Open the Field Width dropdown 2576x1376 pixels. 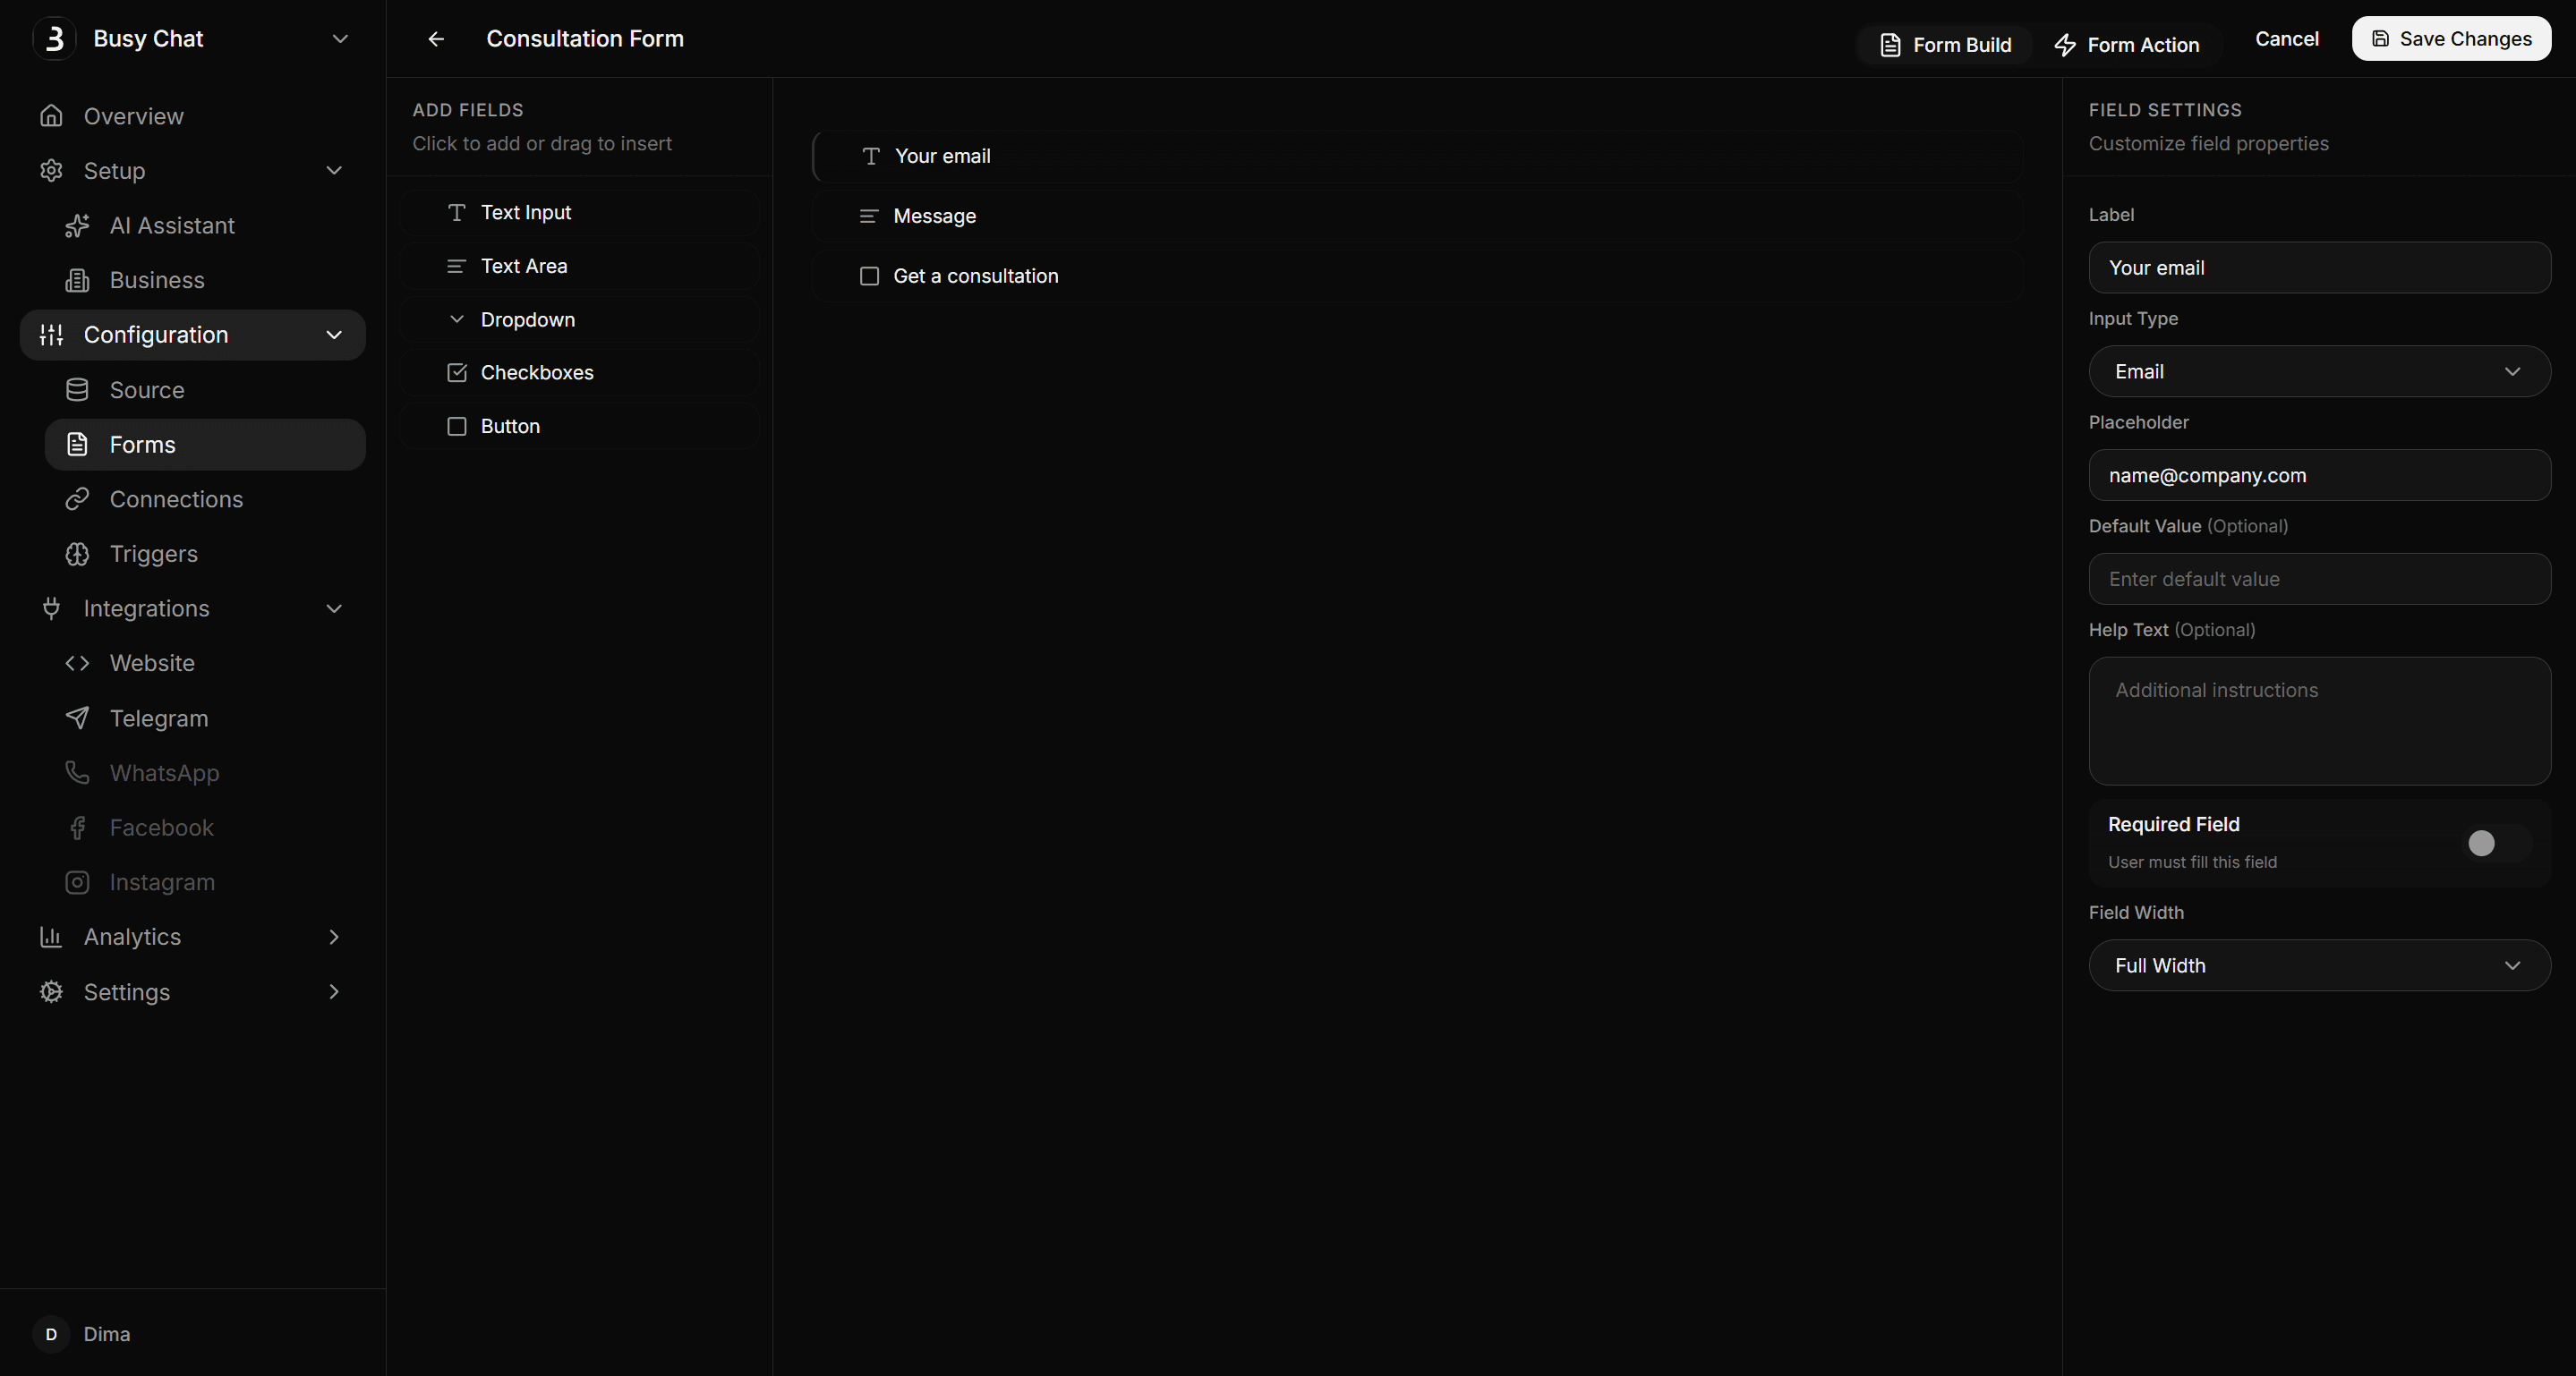pos(2320,964)
